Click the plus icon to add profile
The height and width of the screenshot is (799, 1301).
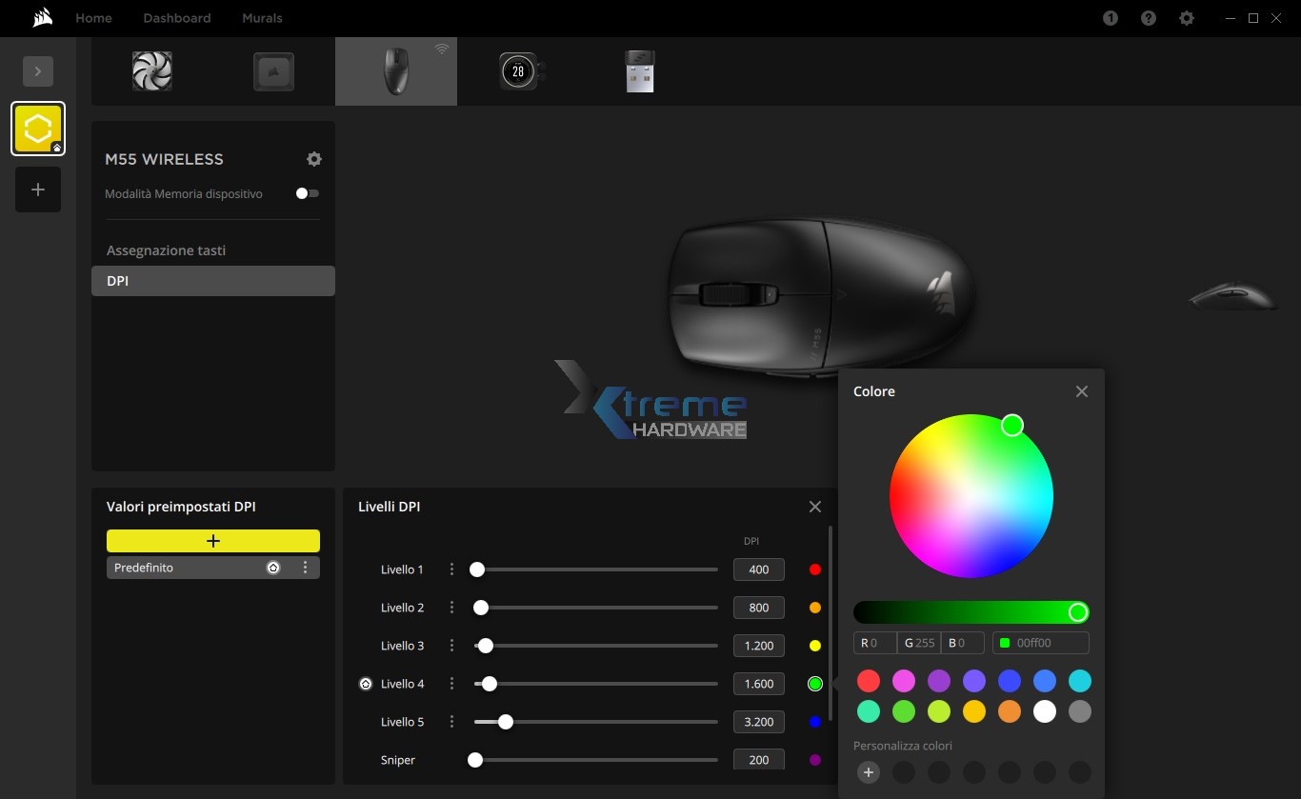38,190
